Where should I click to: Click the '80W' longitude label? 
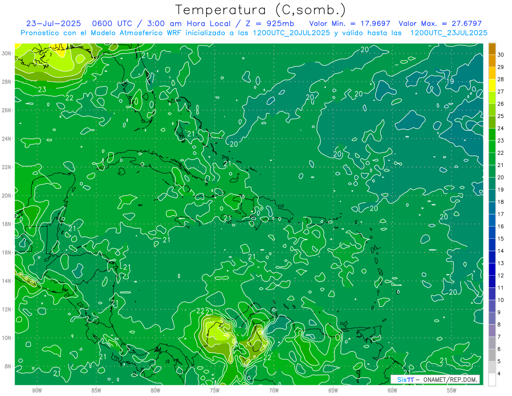(x=156, y=390)
